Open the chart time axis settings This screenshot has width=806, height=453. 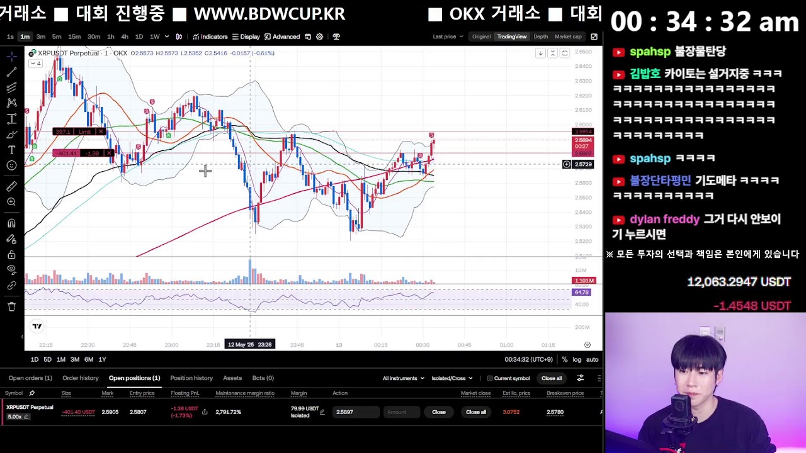(x=587, y=345)
